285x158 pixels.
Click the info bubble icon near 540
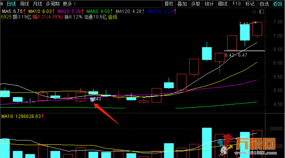click(92, 100)
